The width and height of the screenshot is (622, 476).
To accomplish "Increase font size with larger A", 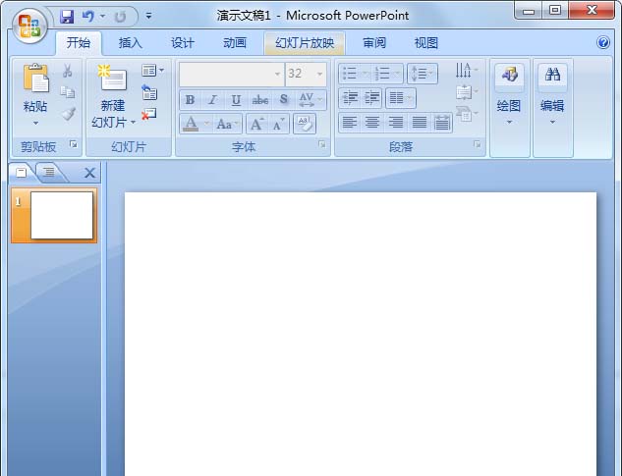I will [x=256, y=124].
